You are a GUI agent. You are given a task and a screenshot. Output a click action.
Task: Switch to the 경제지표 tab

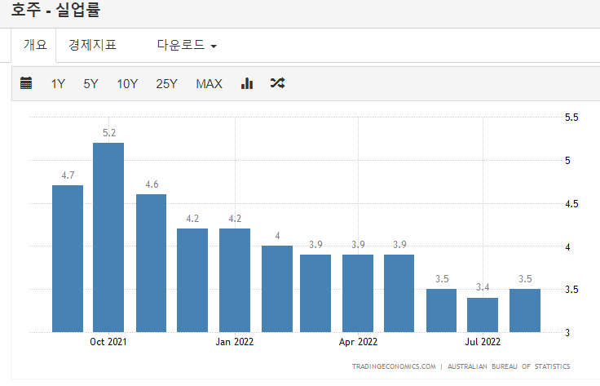92,45
